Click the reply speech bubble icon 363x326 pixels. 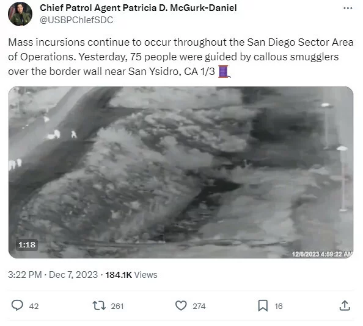(x=17, y=305)
